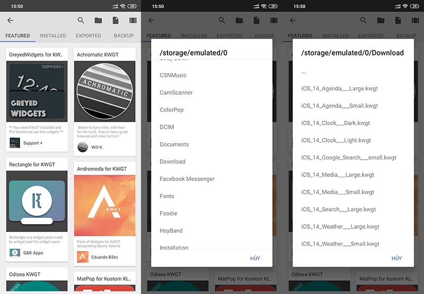This screenshot has height=294, width=424.
Task: Switch to the FEATURED tab in left screen
Action: [17, 35]
